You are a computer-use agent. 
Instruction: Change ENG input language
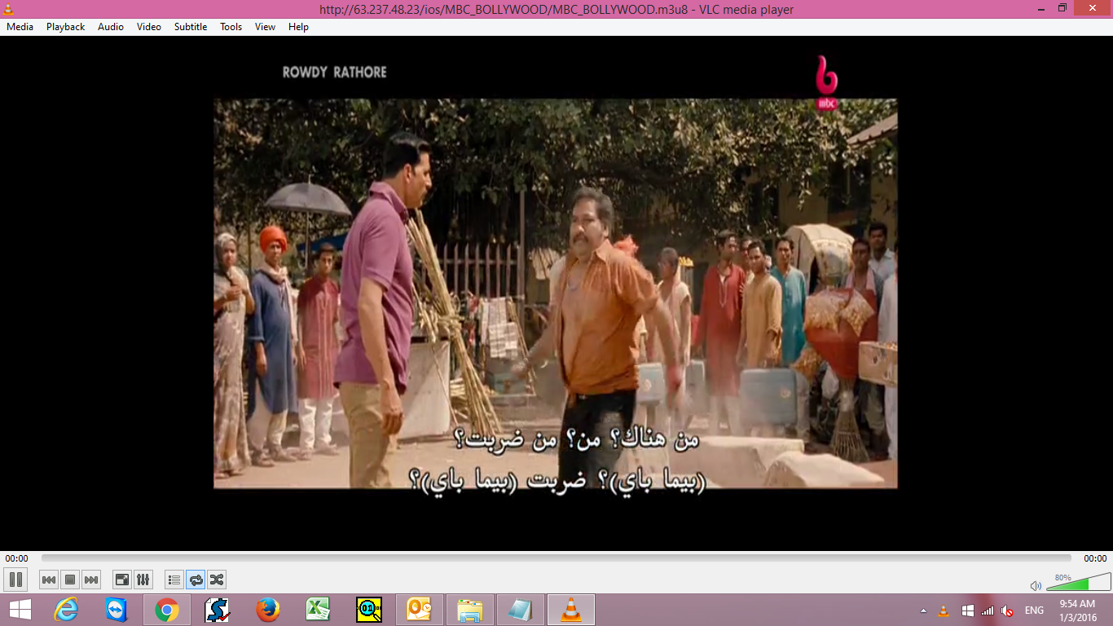click(x=1034, y=611)
